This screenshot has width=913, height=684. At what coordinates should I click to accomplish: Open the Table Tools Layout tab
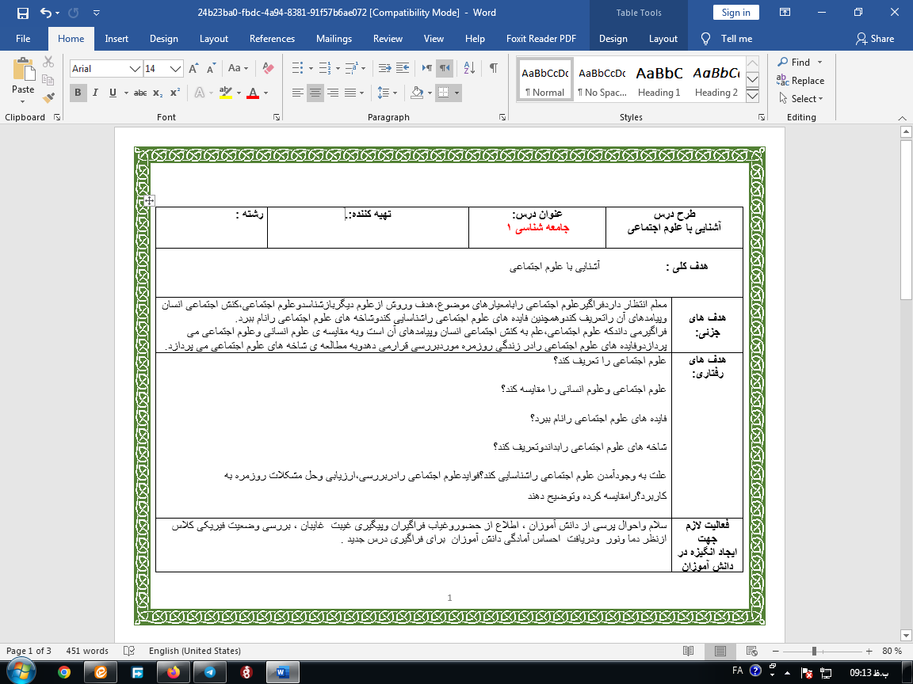tap(663, 38)
